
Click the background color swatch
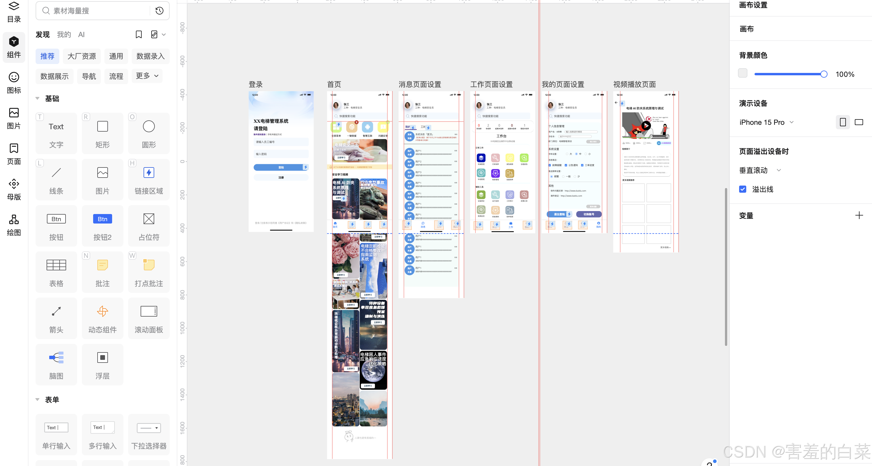(x=742, y=74)
